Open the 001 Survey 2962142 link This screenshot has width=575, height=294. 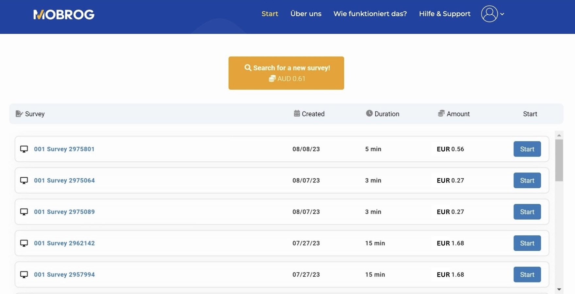[64, 243]
